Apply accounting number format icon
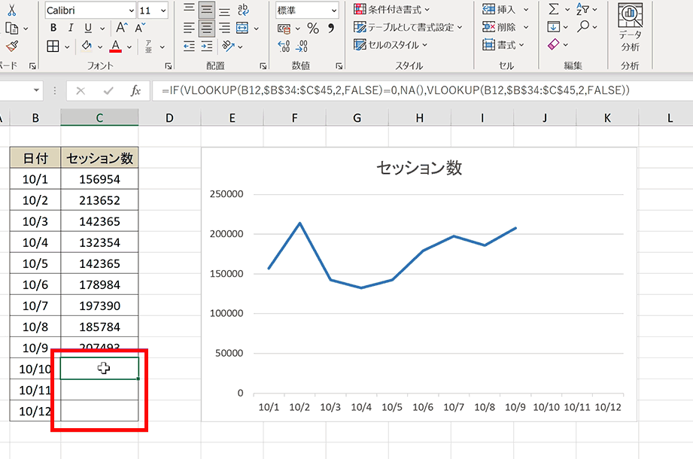 pos(284,29)
